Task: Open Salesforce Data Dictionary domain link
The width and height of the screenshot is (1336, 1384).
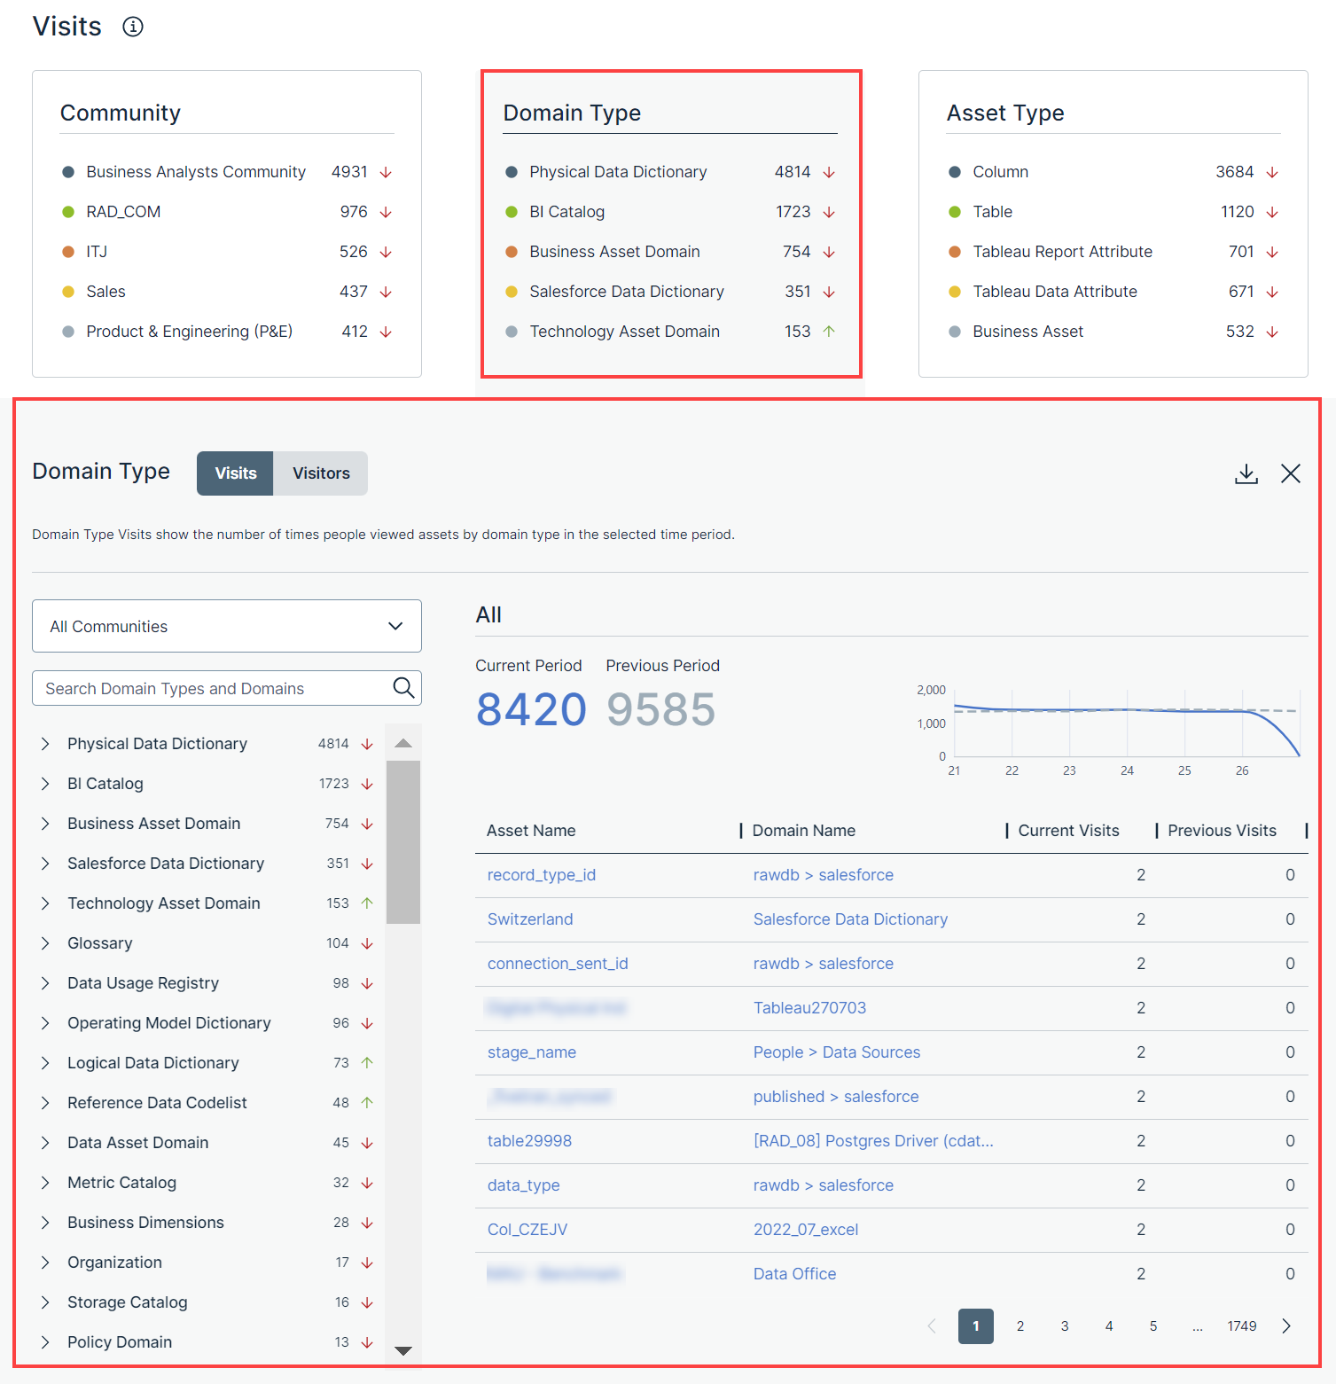Action: point(849,919)
